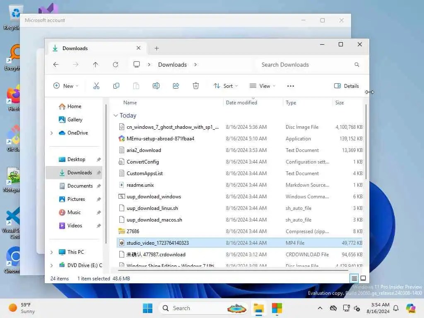Switch to large thumbnails view icon

tap(363, 278)
